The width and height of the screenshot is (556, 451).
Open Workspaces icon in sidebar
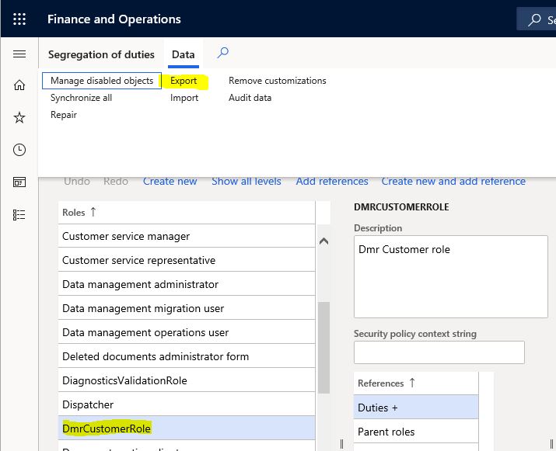(x=19, y=182)
